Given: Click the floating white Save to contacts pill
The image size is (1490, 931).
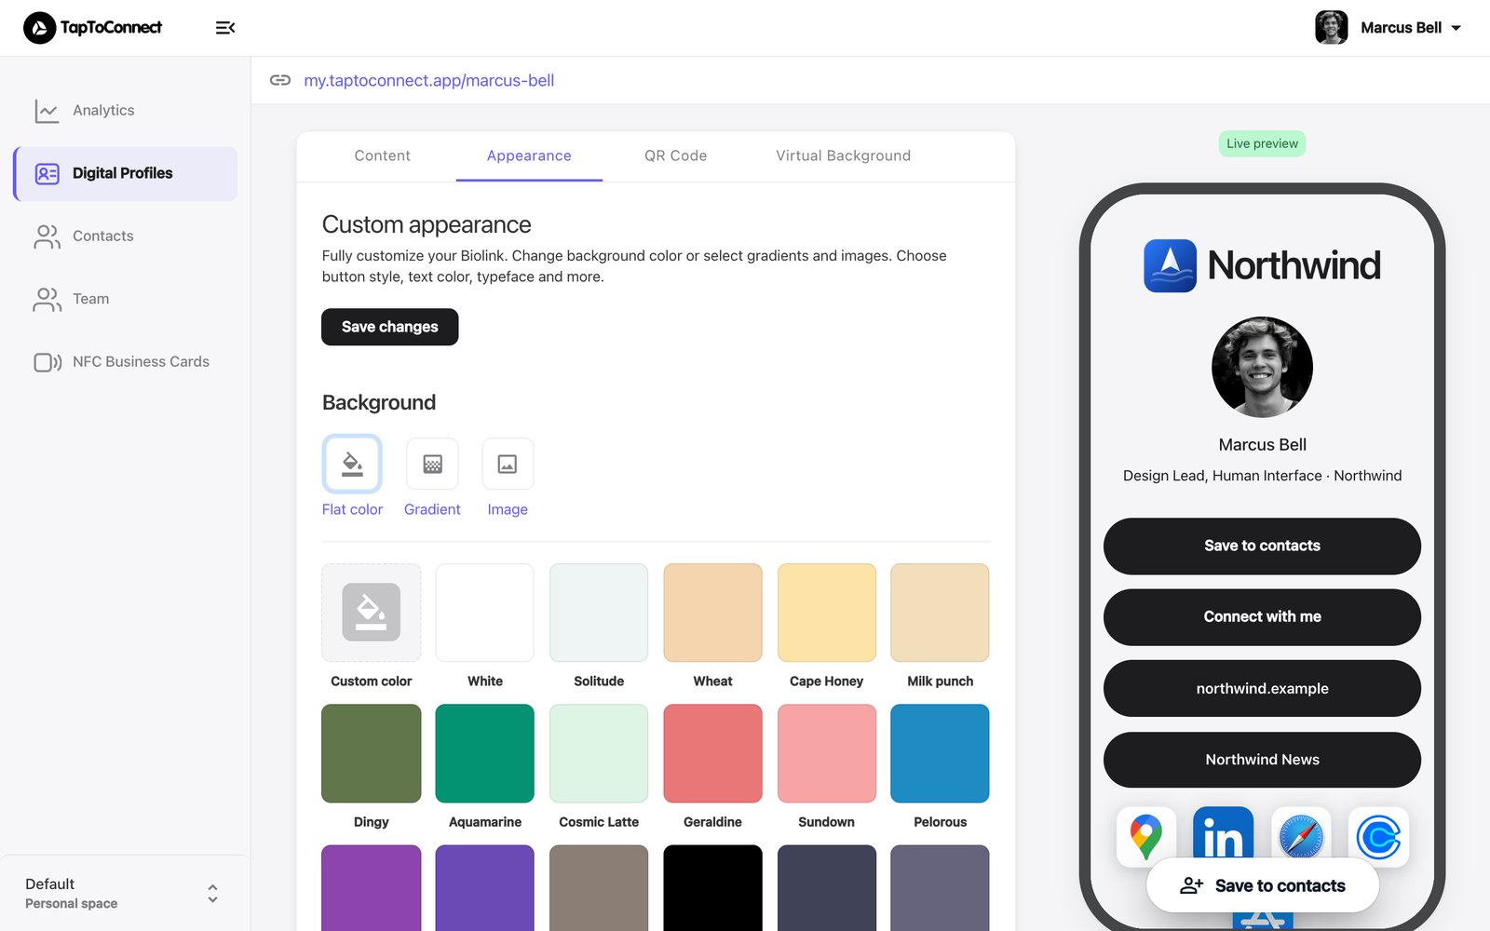Looking at the screenshot, I should tap(1263, 885).
